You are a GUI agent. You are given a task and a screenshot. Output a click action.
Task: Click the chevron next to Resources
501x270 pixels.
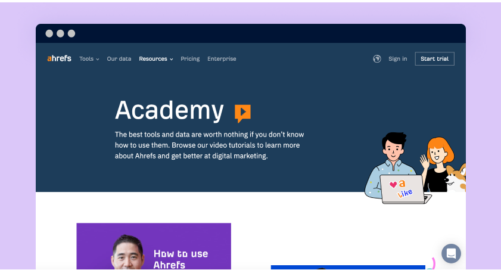pos(172,60)
